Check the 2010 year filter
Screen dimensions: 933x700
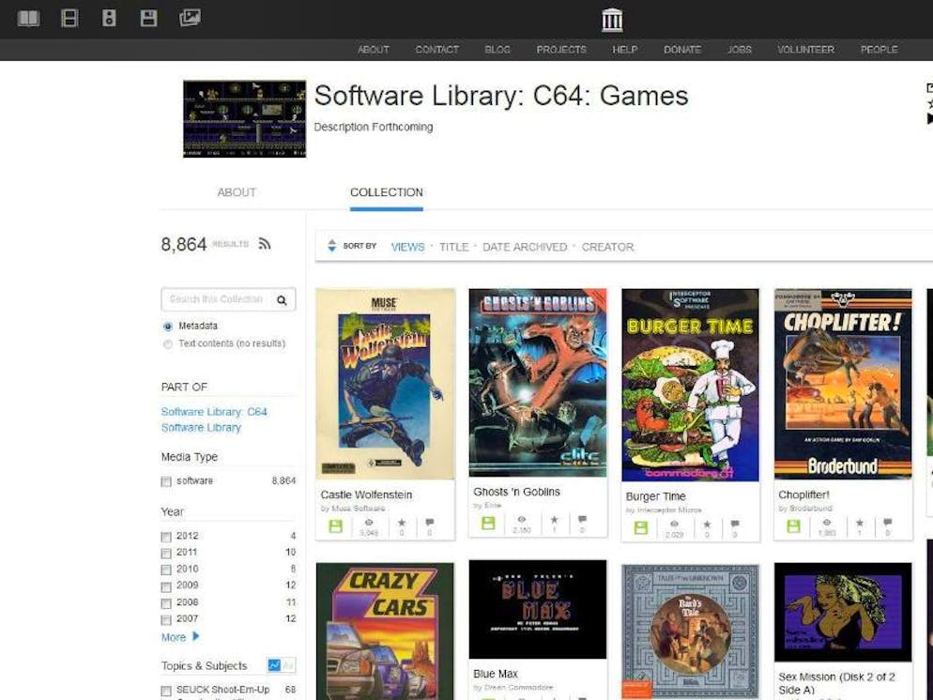(166, 570)
